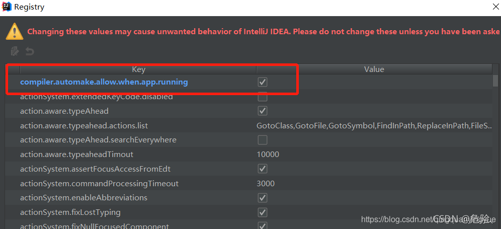Select action.aware.typeAhead key
The width and height of the screenshot is (501, 229).
pos(64,111)
